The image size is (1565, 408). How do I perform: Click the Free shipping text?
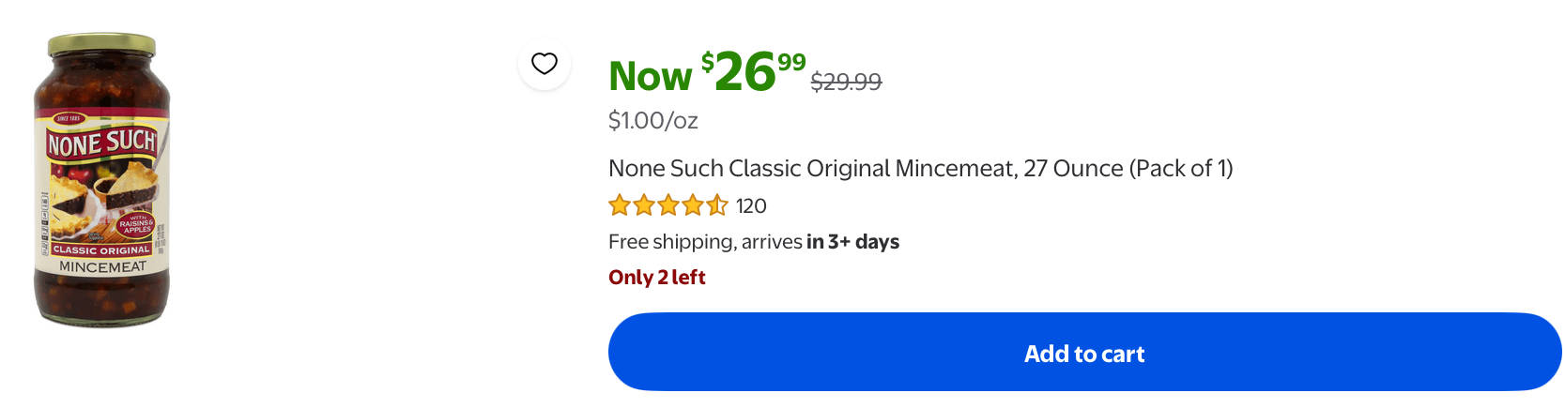coord(672,242)
